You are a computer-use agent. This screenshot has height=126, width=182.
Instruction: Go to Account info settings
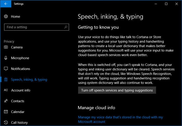pos(21,90)
